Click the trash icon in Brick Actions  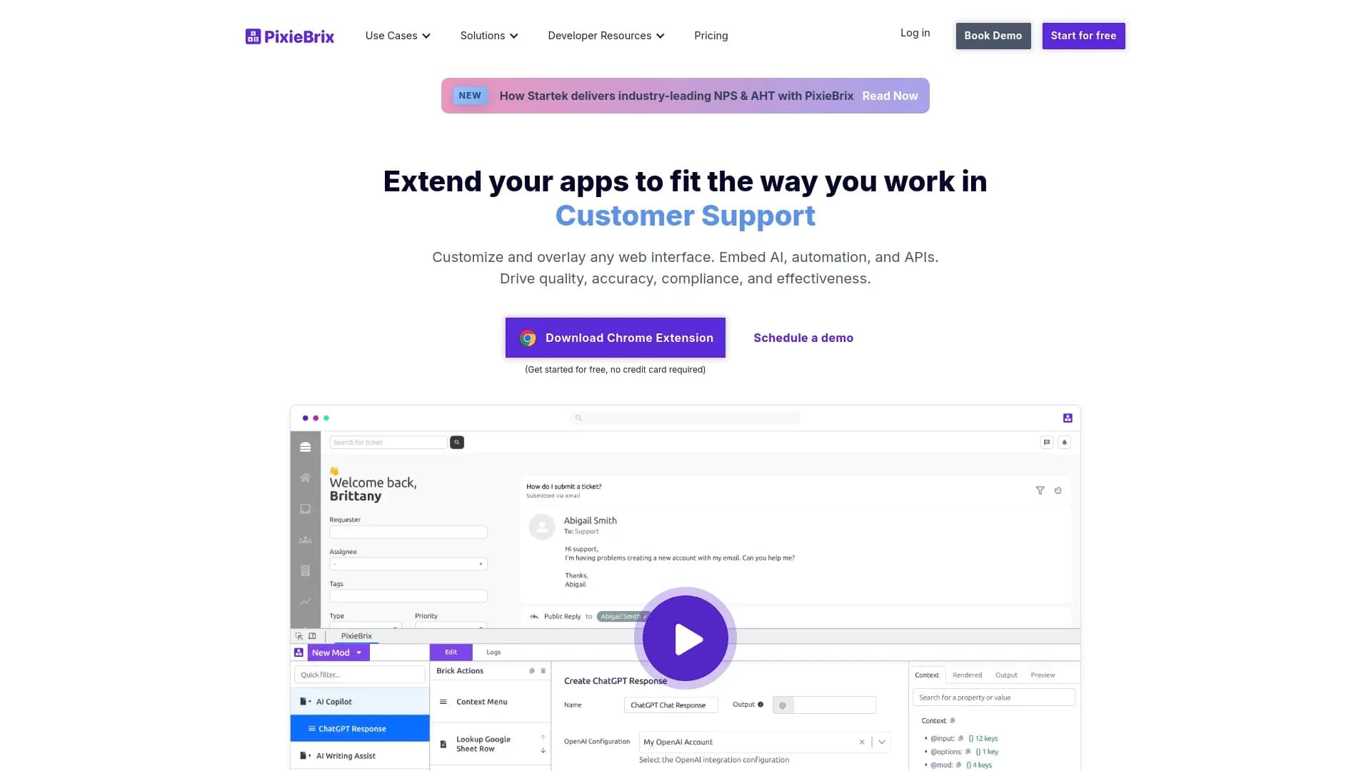(x=543, y=671)
